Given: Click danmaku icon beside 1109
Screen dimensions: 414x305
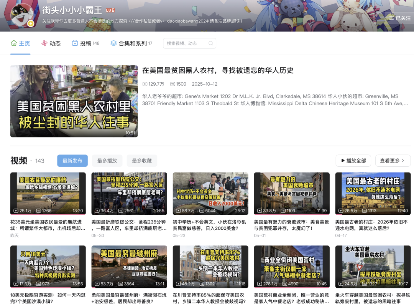Looking at the screenshot, I should [x=283, y=211].
